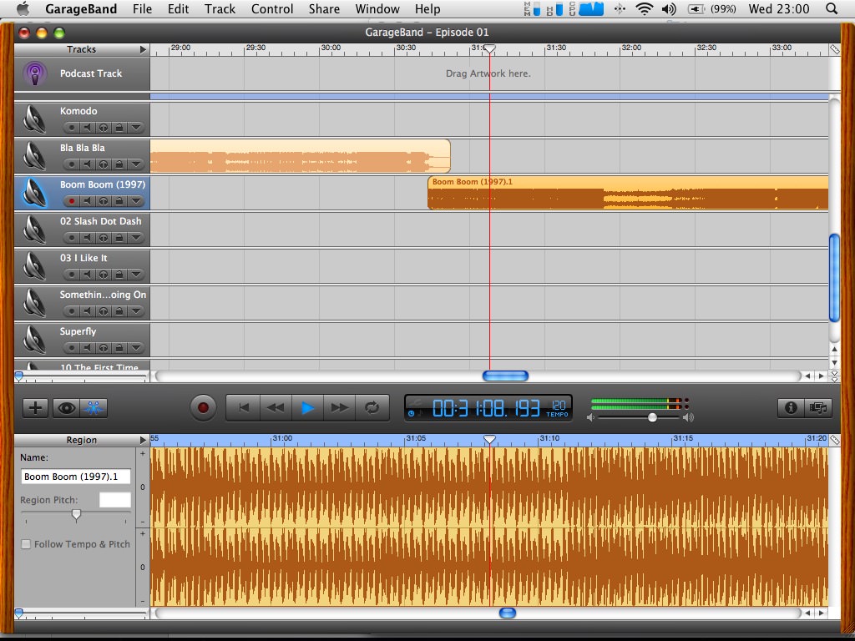Solo the Bla Bla Bla track
The width and height of the screenshot is (855, 641).
(103, 164)
